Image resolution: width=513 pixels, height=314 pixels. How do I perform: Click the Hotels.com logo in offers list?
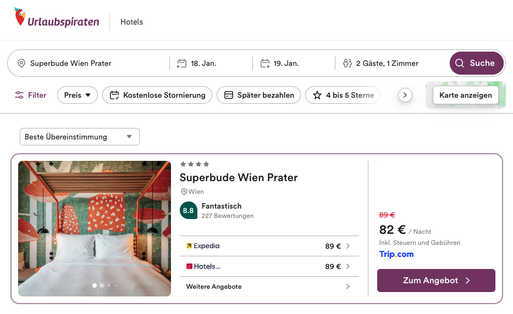click(203, 266)
